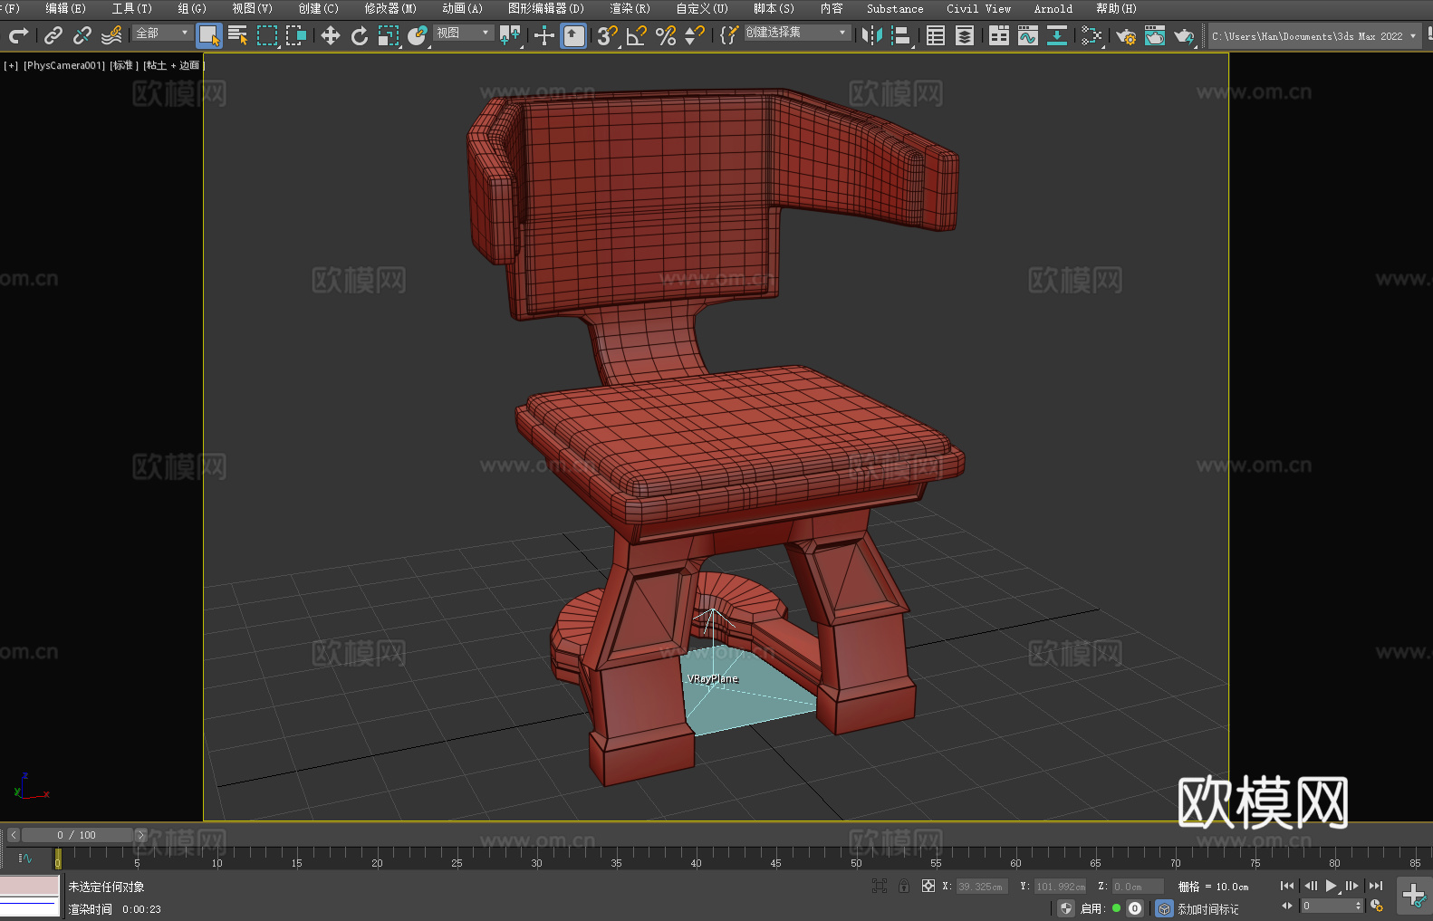Open Rendered Frame Window icon
1433x921 pixels.
(1155, 35)
